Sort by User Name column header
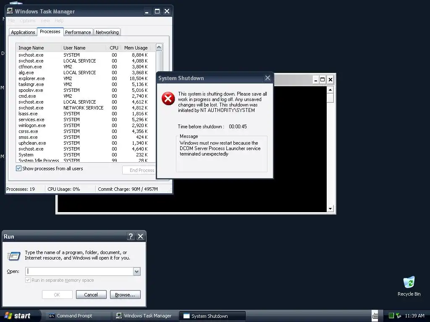The height and width of the screenshot is (322, 430). click(x=84, y=48)
